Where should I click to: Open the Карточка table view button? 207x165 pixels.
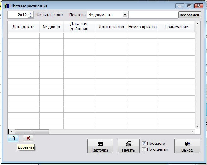click(x=100, y=146)
